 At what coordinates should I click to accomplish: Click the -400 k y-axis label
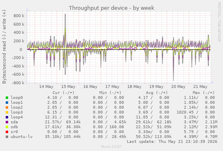pos(18,66)
